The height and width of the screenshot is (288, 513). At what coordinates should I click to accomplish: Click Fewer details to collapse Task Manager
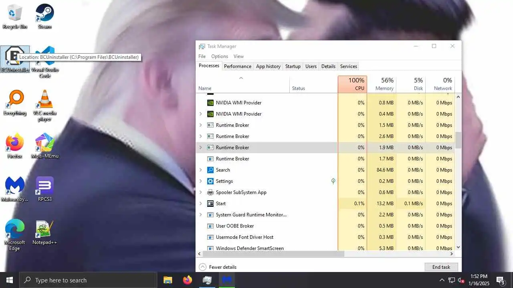pos(218,267)
